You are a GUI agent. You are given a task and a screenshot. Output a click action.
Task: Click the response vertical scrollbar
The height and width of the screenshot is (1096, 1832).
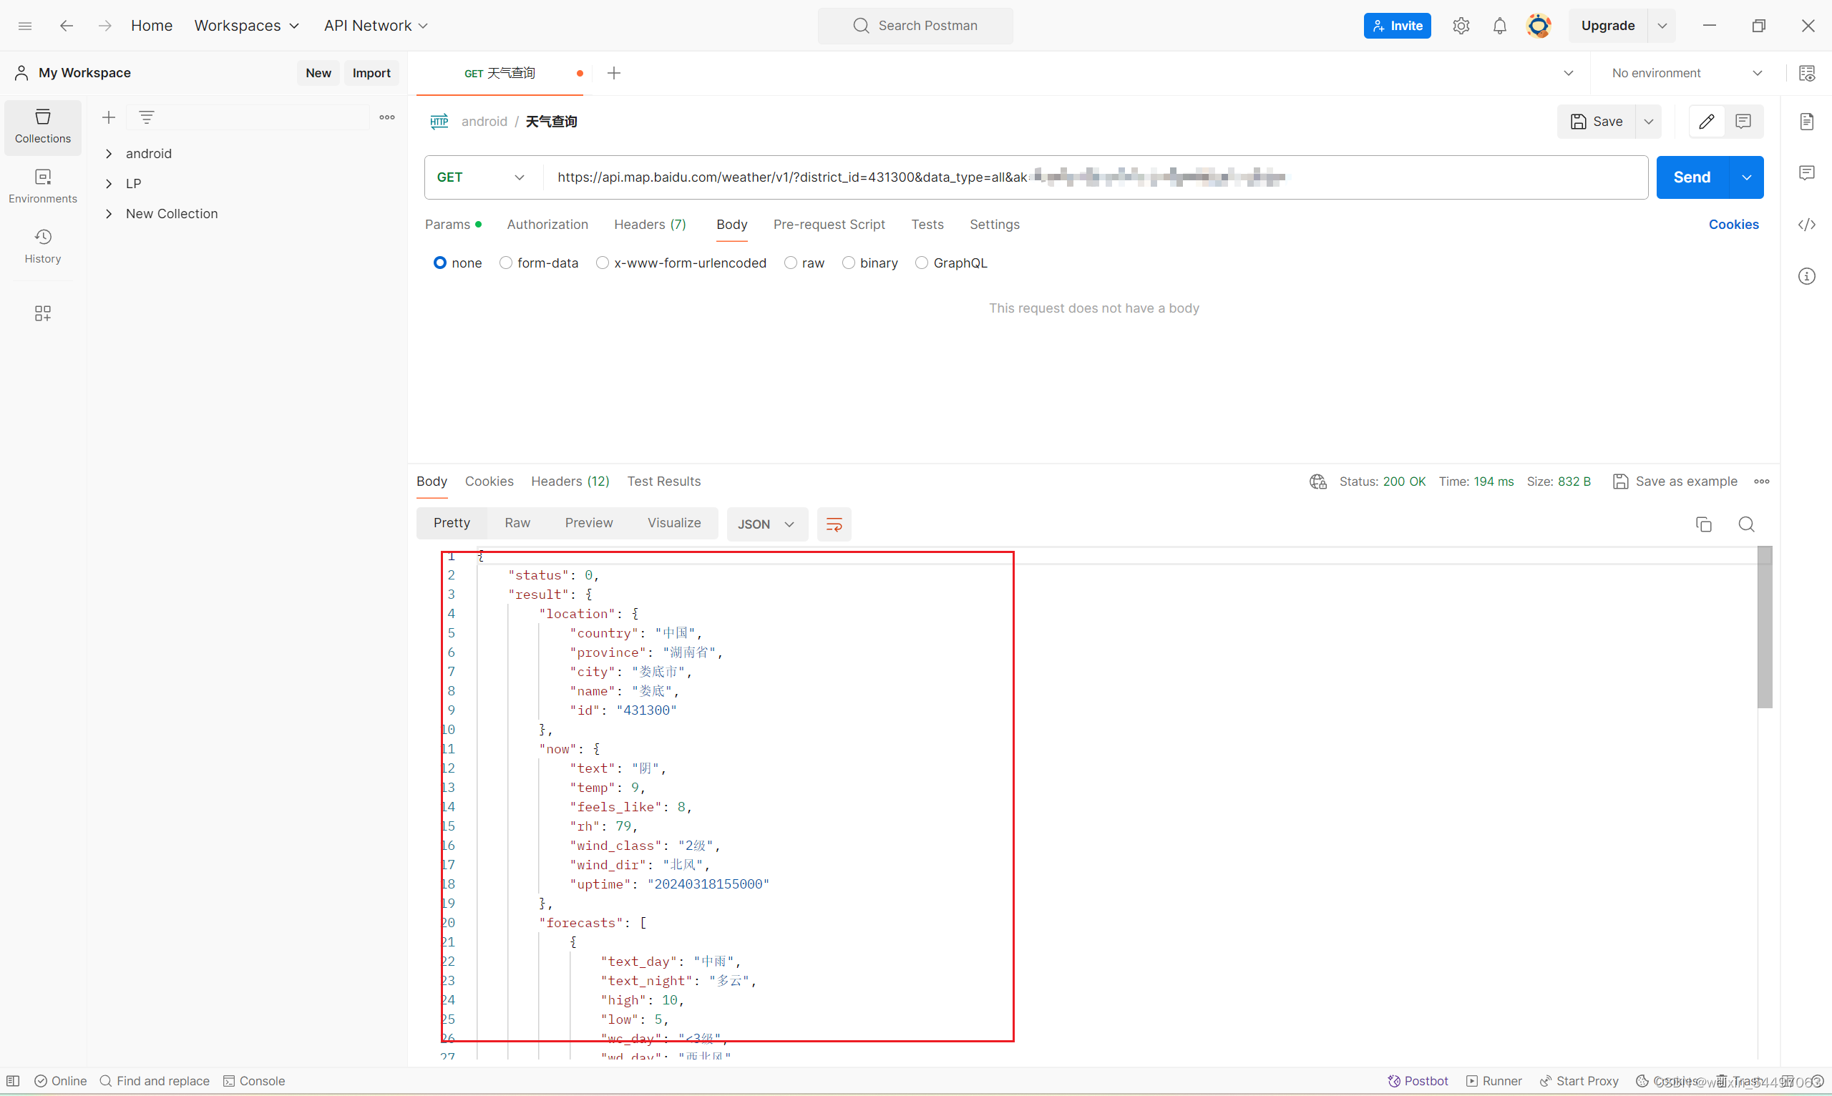coord(1764,627)
